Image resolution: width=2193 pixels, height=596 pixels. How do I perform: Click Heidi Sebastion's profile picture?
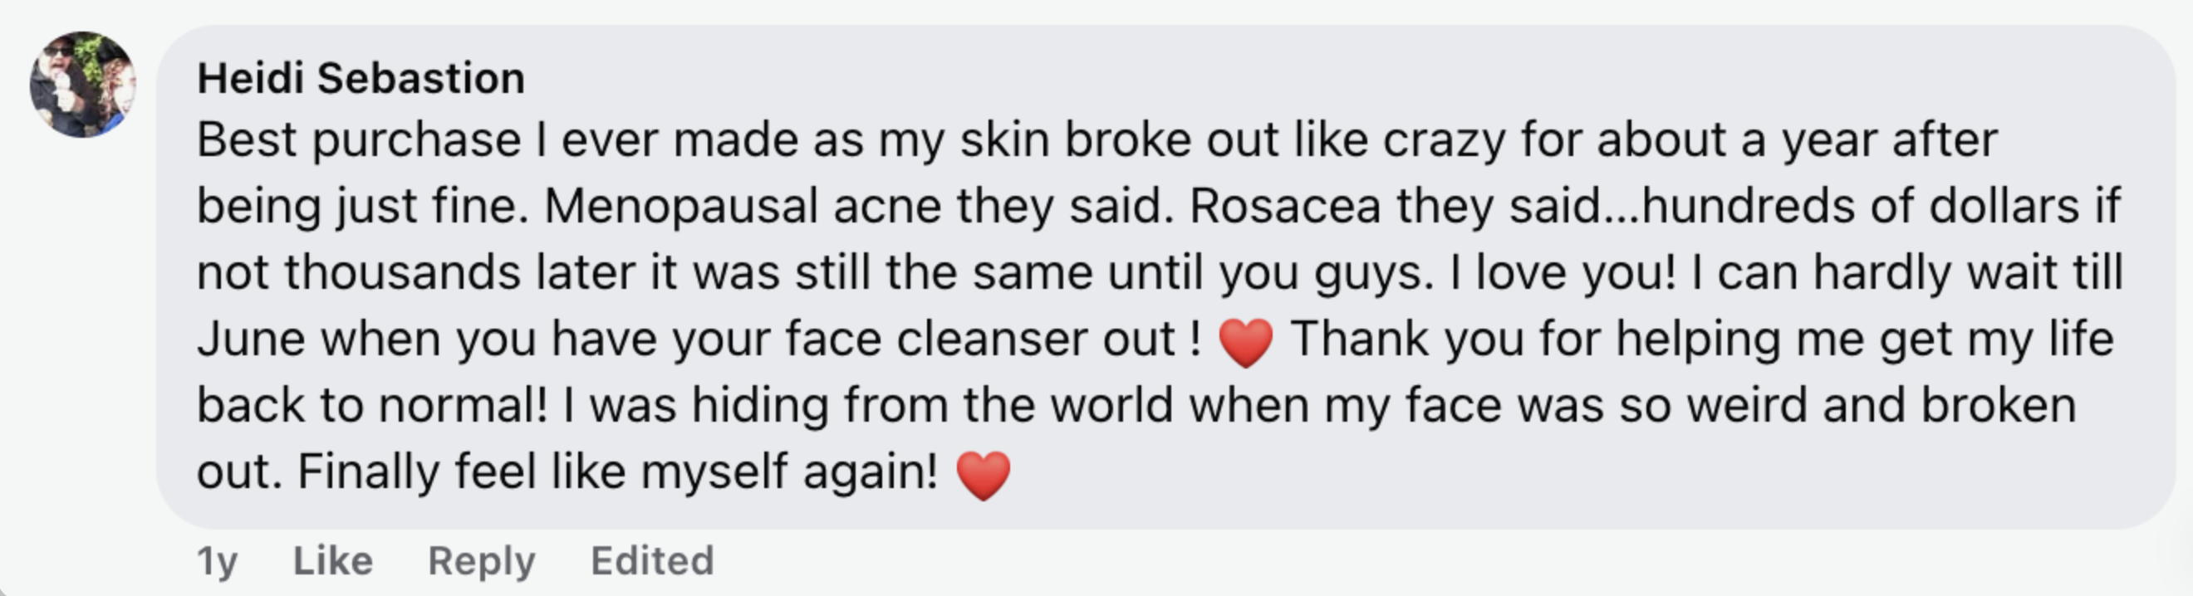point(82,84)
